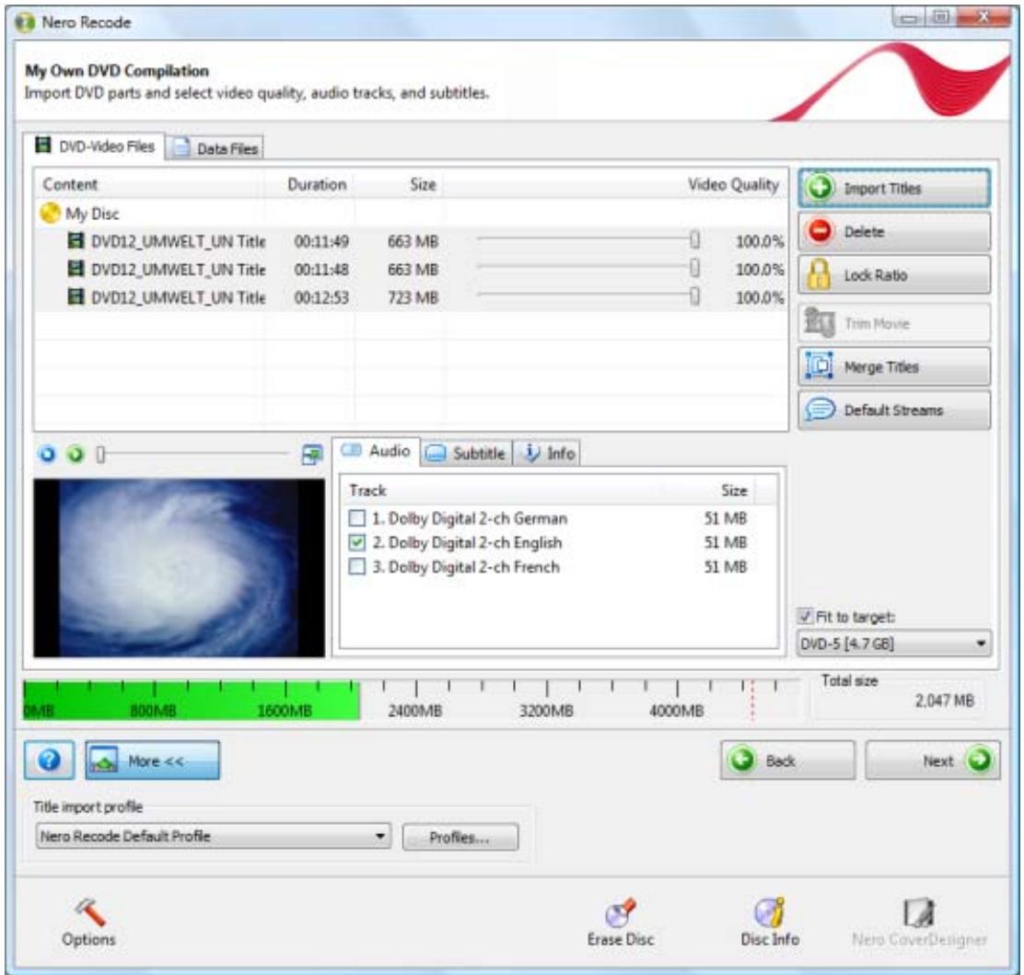
Task: Click the 100.0% value of the 00:12:53 title
Action: pos(760,297)
